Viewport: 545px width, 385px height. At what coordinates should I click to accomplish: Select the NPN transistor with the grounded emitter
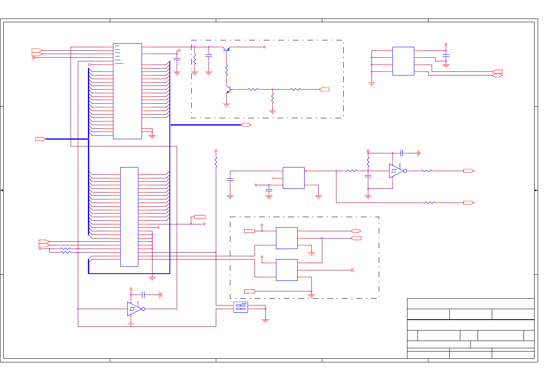point(228,90)
